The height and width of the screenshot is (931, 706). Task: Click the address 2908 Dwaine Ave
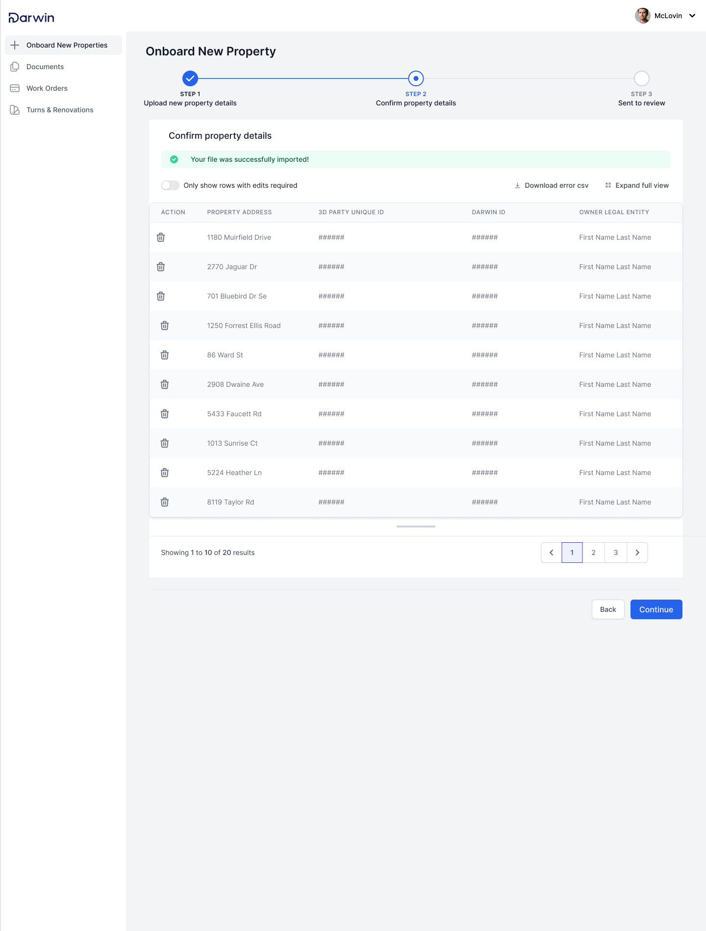(x=235, y=384)
